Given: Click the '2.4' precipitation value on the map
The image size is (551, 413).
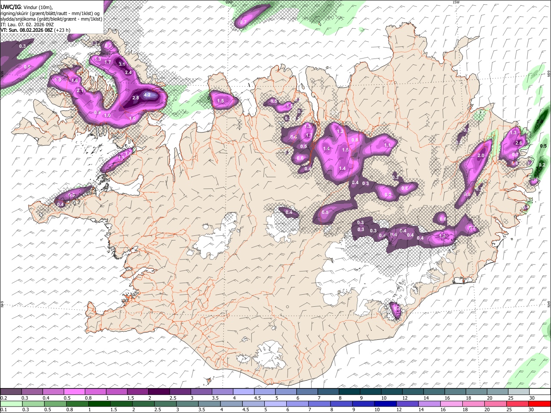Looking at the screenshot, I should 128,73.
